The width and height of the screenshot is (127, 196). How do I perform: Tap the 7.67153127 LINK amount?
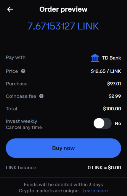pos(63,26)
